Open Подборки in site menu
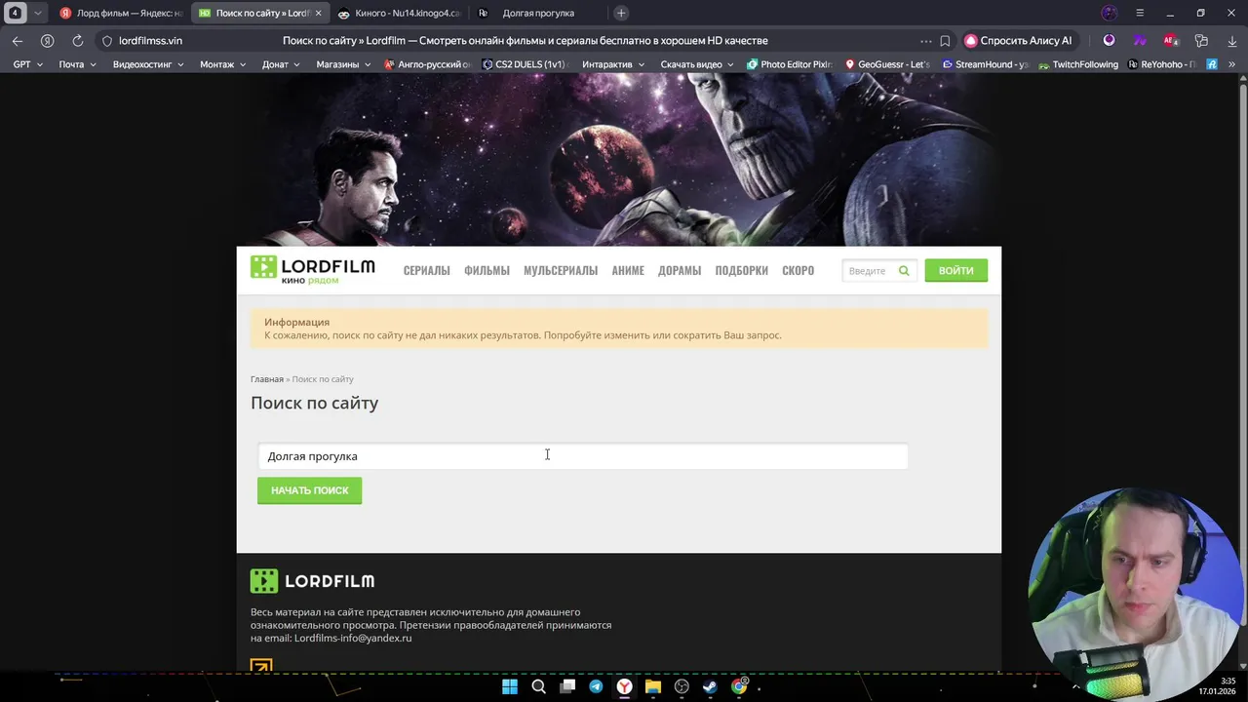 pyautogui.click(x=742, y=270)
